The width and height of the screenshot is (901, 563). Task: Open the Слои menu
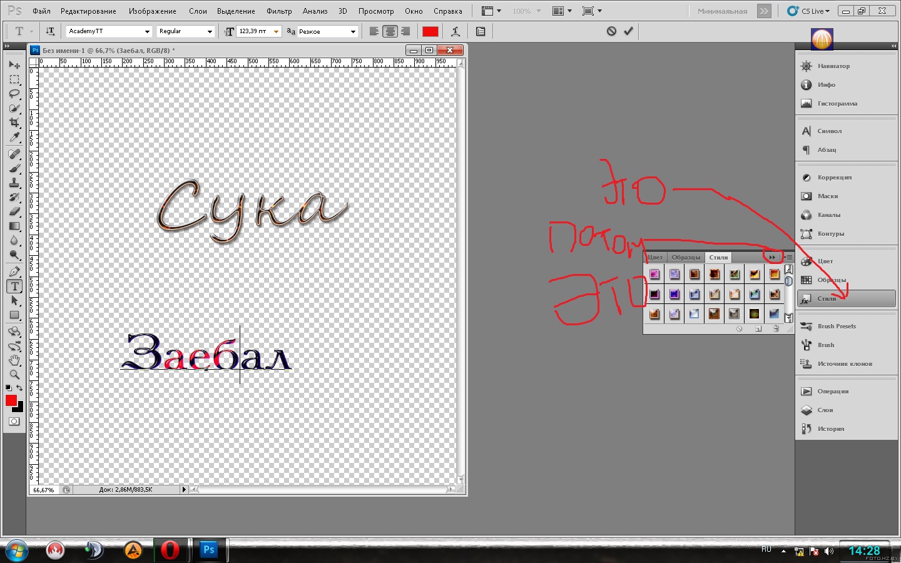[198, 11]
